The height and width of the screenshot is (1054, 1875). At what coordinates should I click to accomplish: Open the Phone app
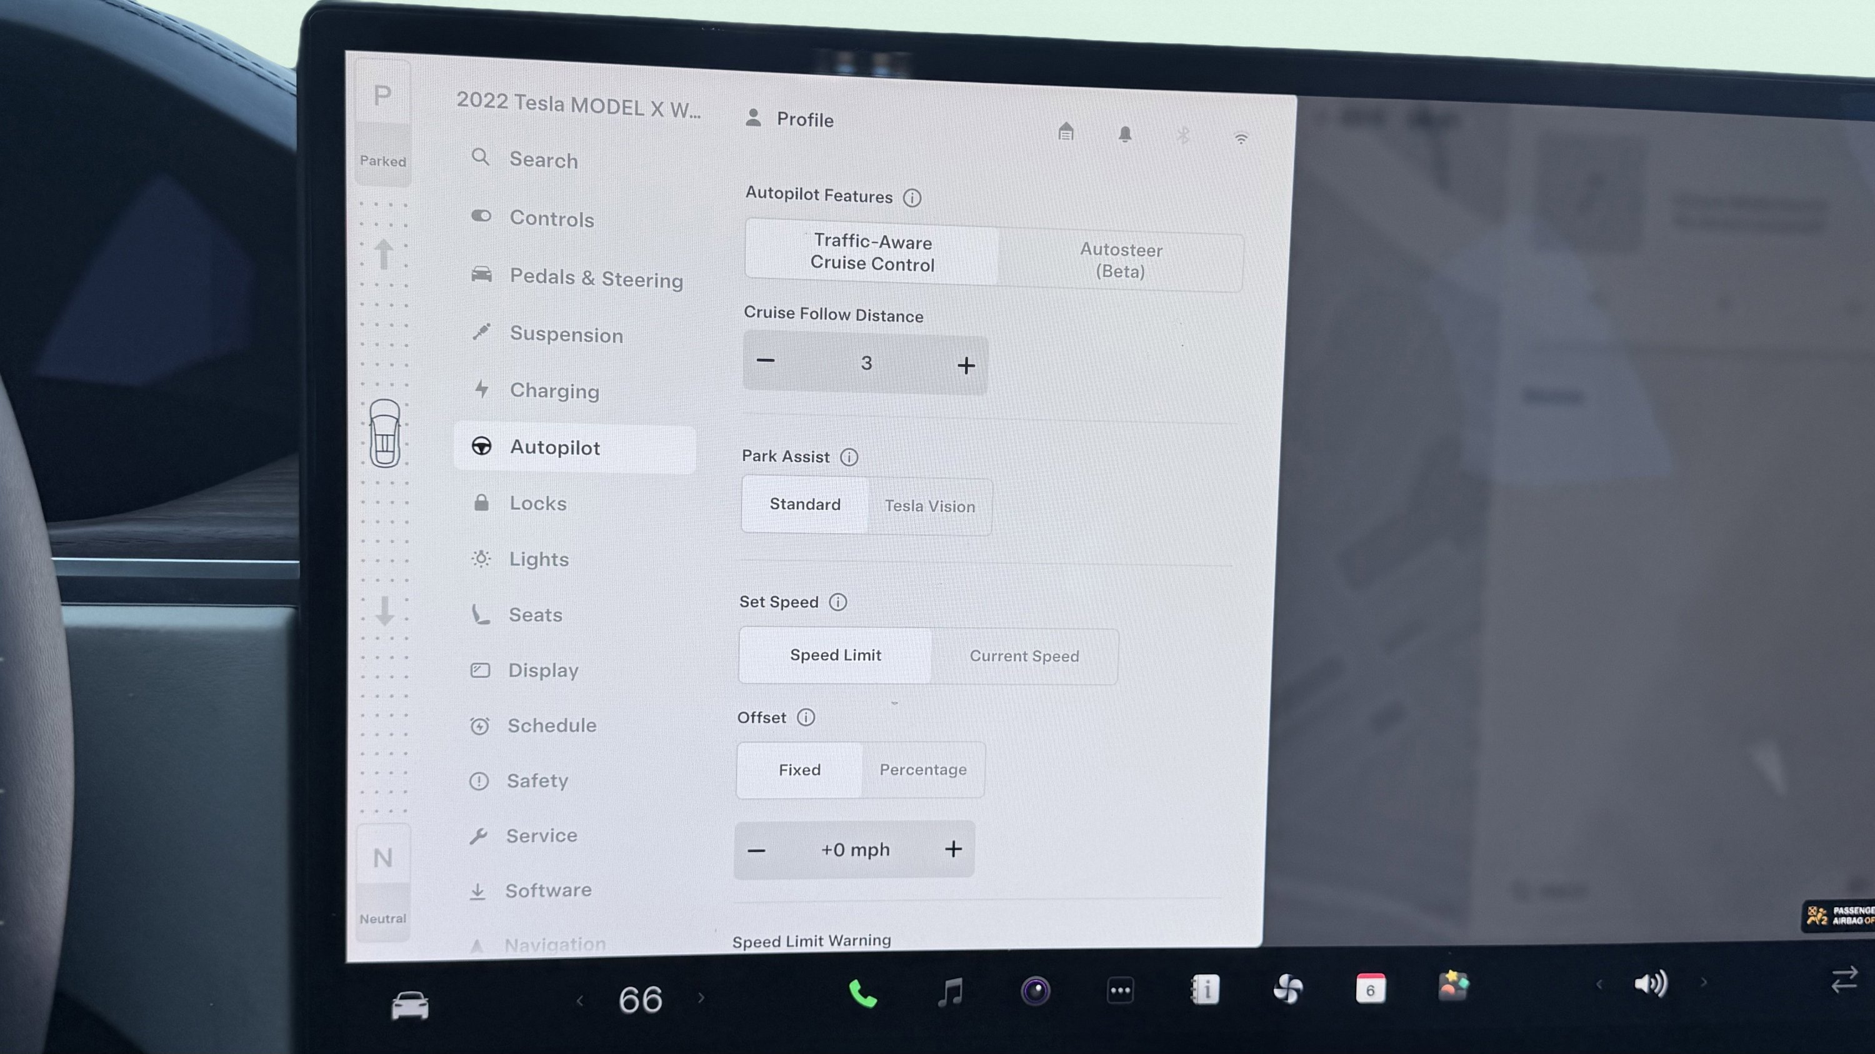(x=863, y=993)
